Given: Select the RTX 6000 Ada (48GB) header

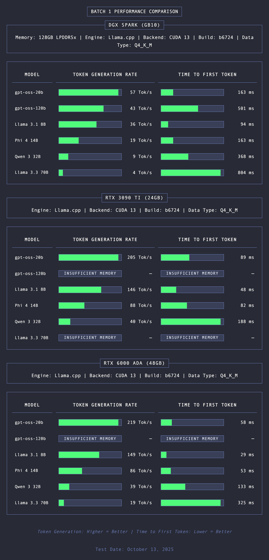Looking at the screenshot, I should coord(134,363).
